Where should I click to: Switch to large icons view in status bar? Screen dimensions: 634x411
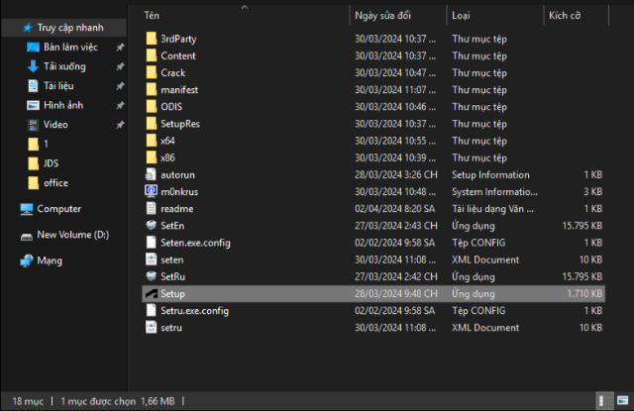coord(620,401)
